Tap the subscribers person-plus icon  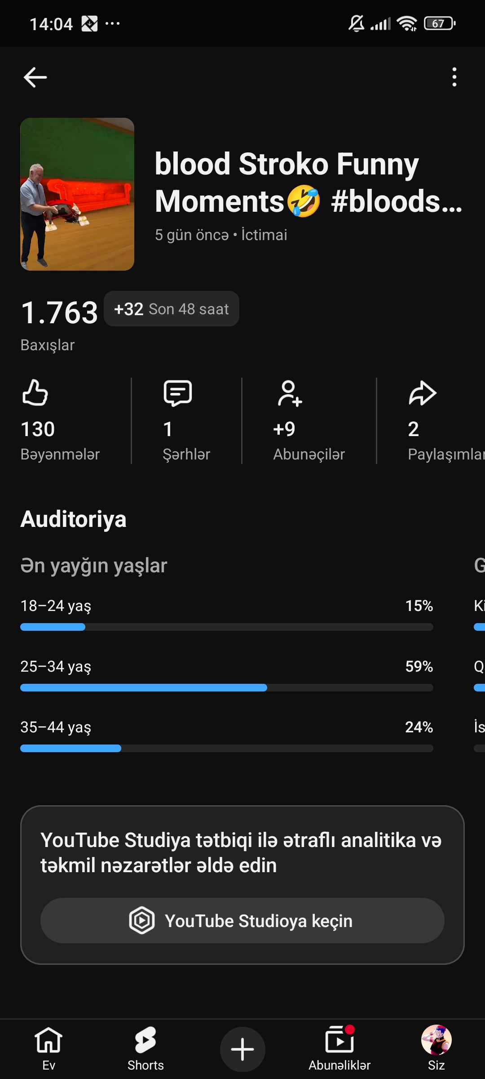point(290,393)
